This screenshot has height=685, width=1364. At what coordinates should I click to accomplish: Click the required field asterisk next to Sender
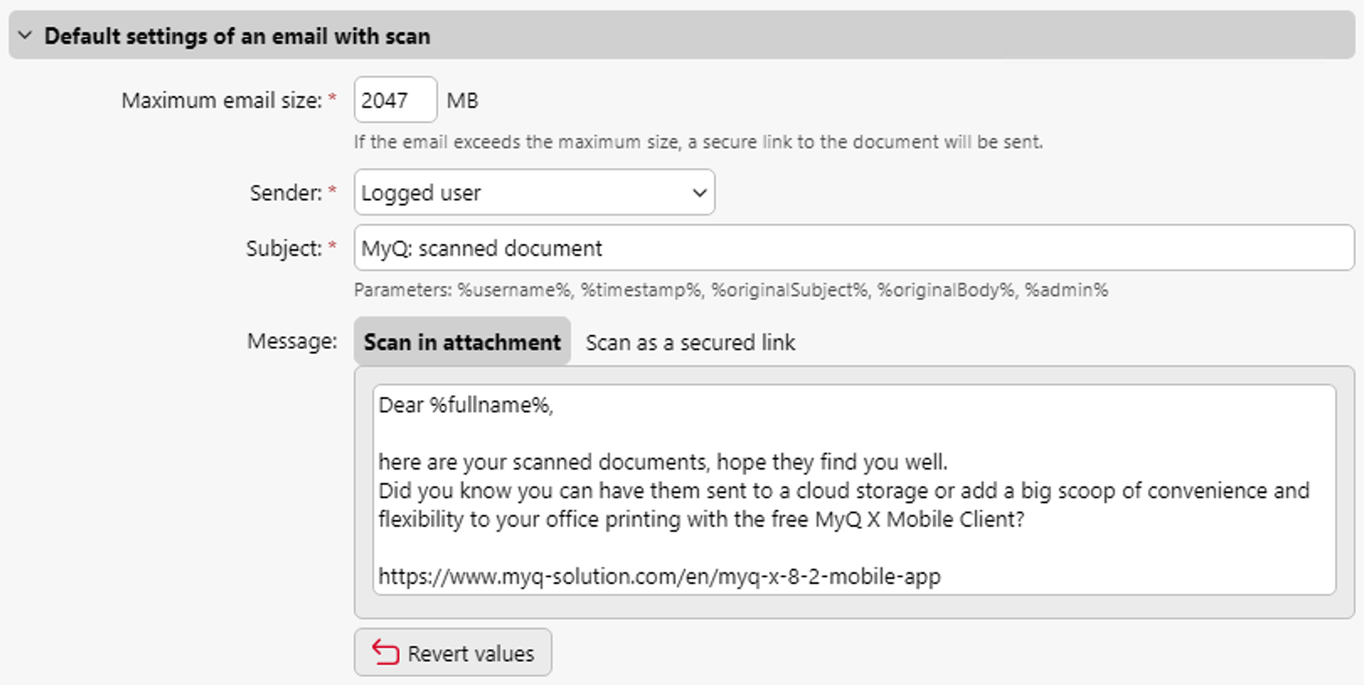tap(333, 191)
